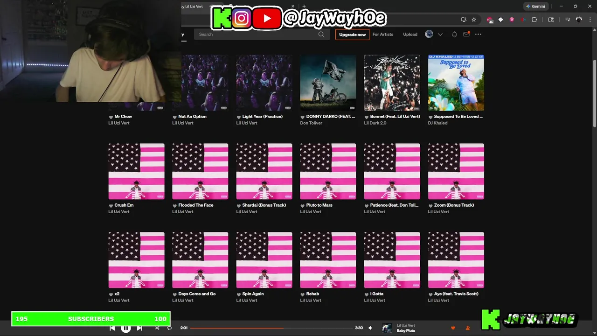Screen dimensions: 597x336
Task: Like the track Flooded The Face
Action: (175, 206)
